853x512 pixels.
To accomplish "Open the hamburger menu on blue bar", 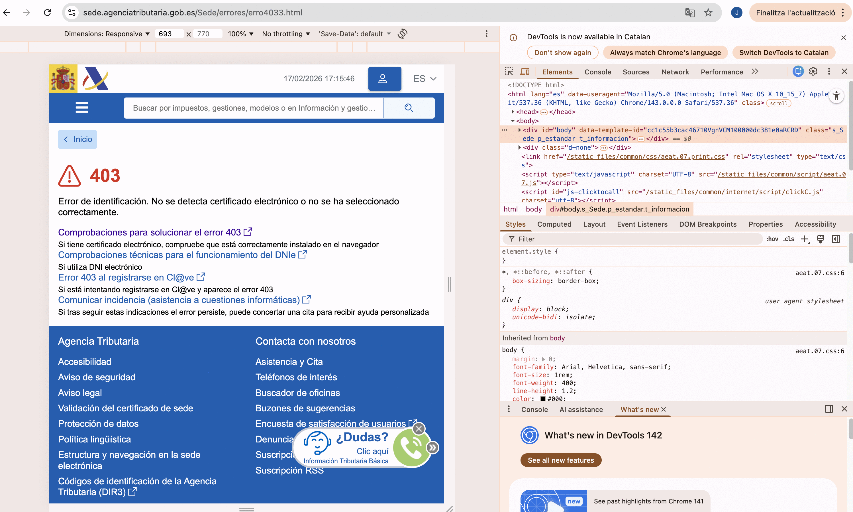I will [82, 108].
